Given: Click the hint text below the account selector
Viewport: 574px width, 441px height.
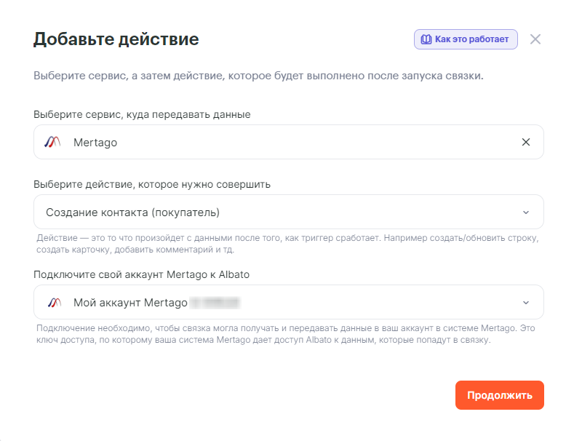Looking at the screenshot, I should (287, 334).
